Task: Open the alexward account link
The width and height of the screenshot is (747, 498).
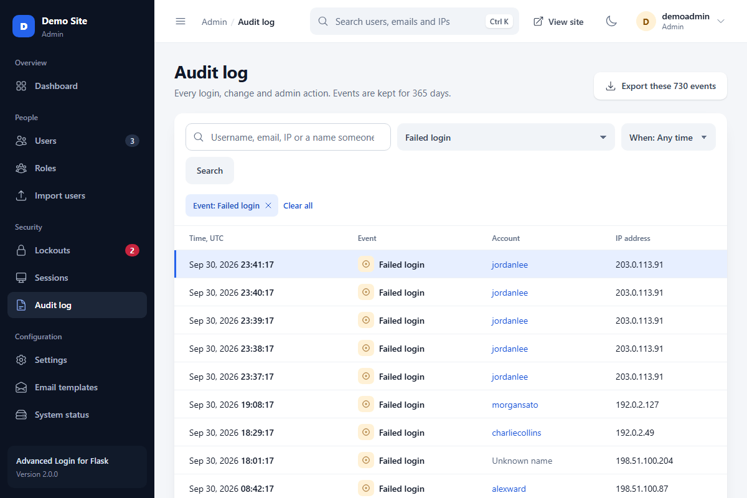Action: (x=509, y=489)
